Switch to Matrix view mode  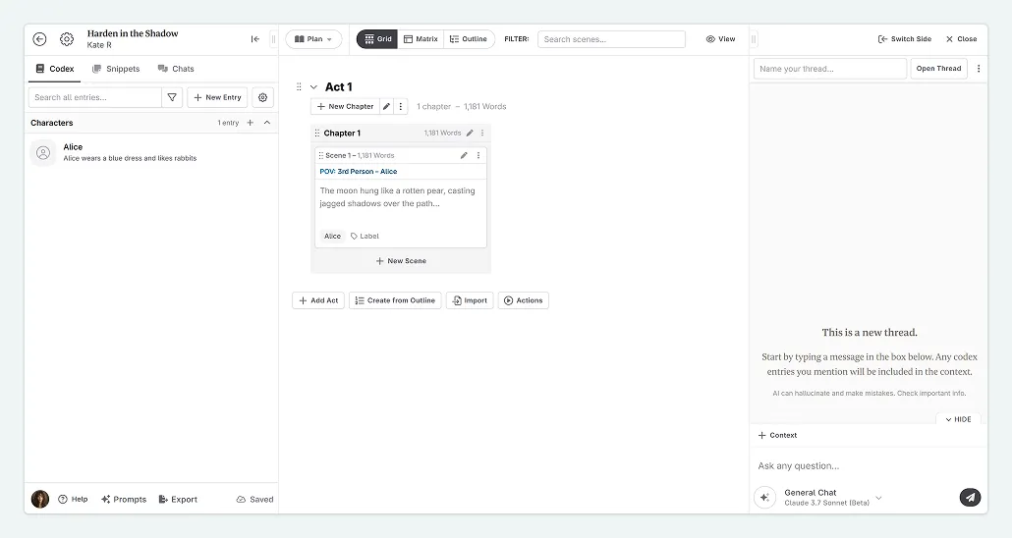421,39
